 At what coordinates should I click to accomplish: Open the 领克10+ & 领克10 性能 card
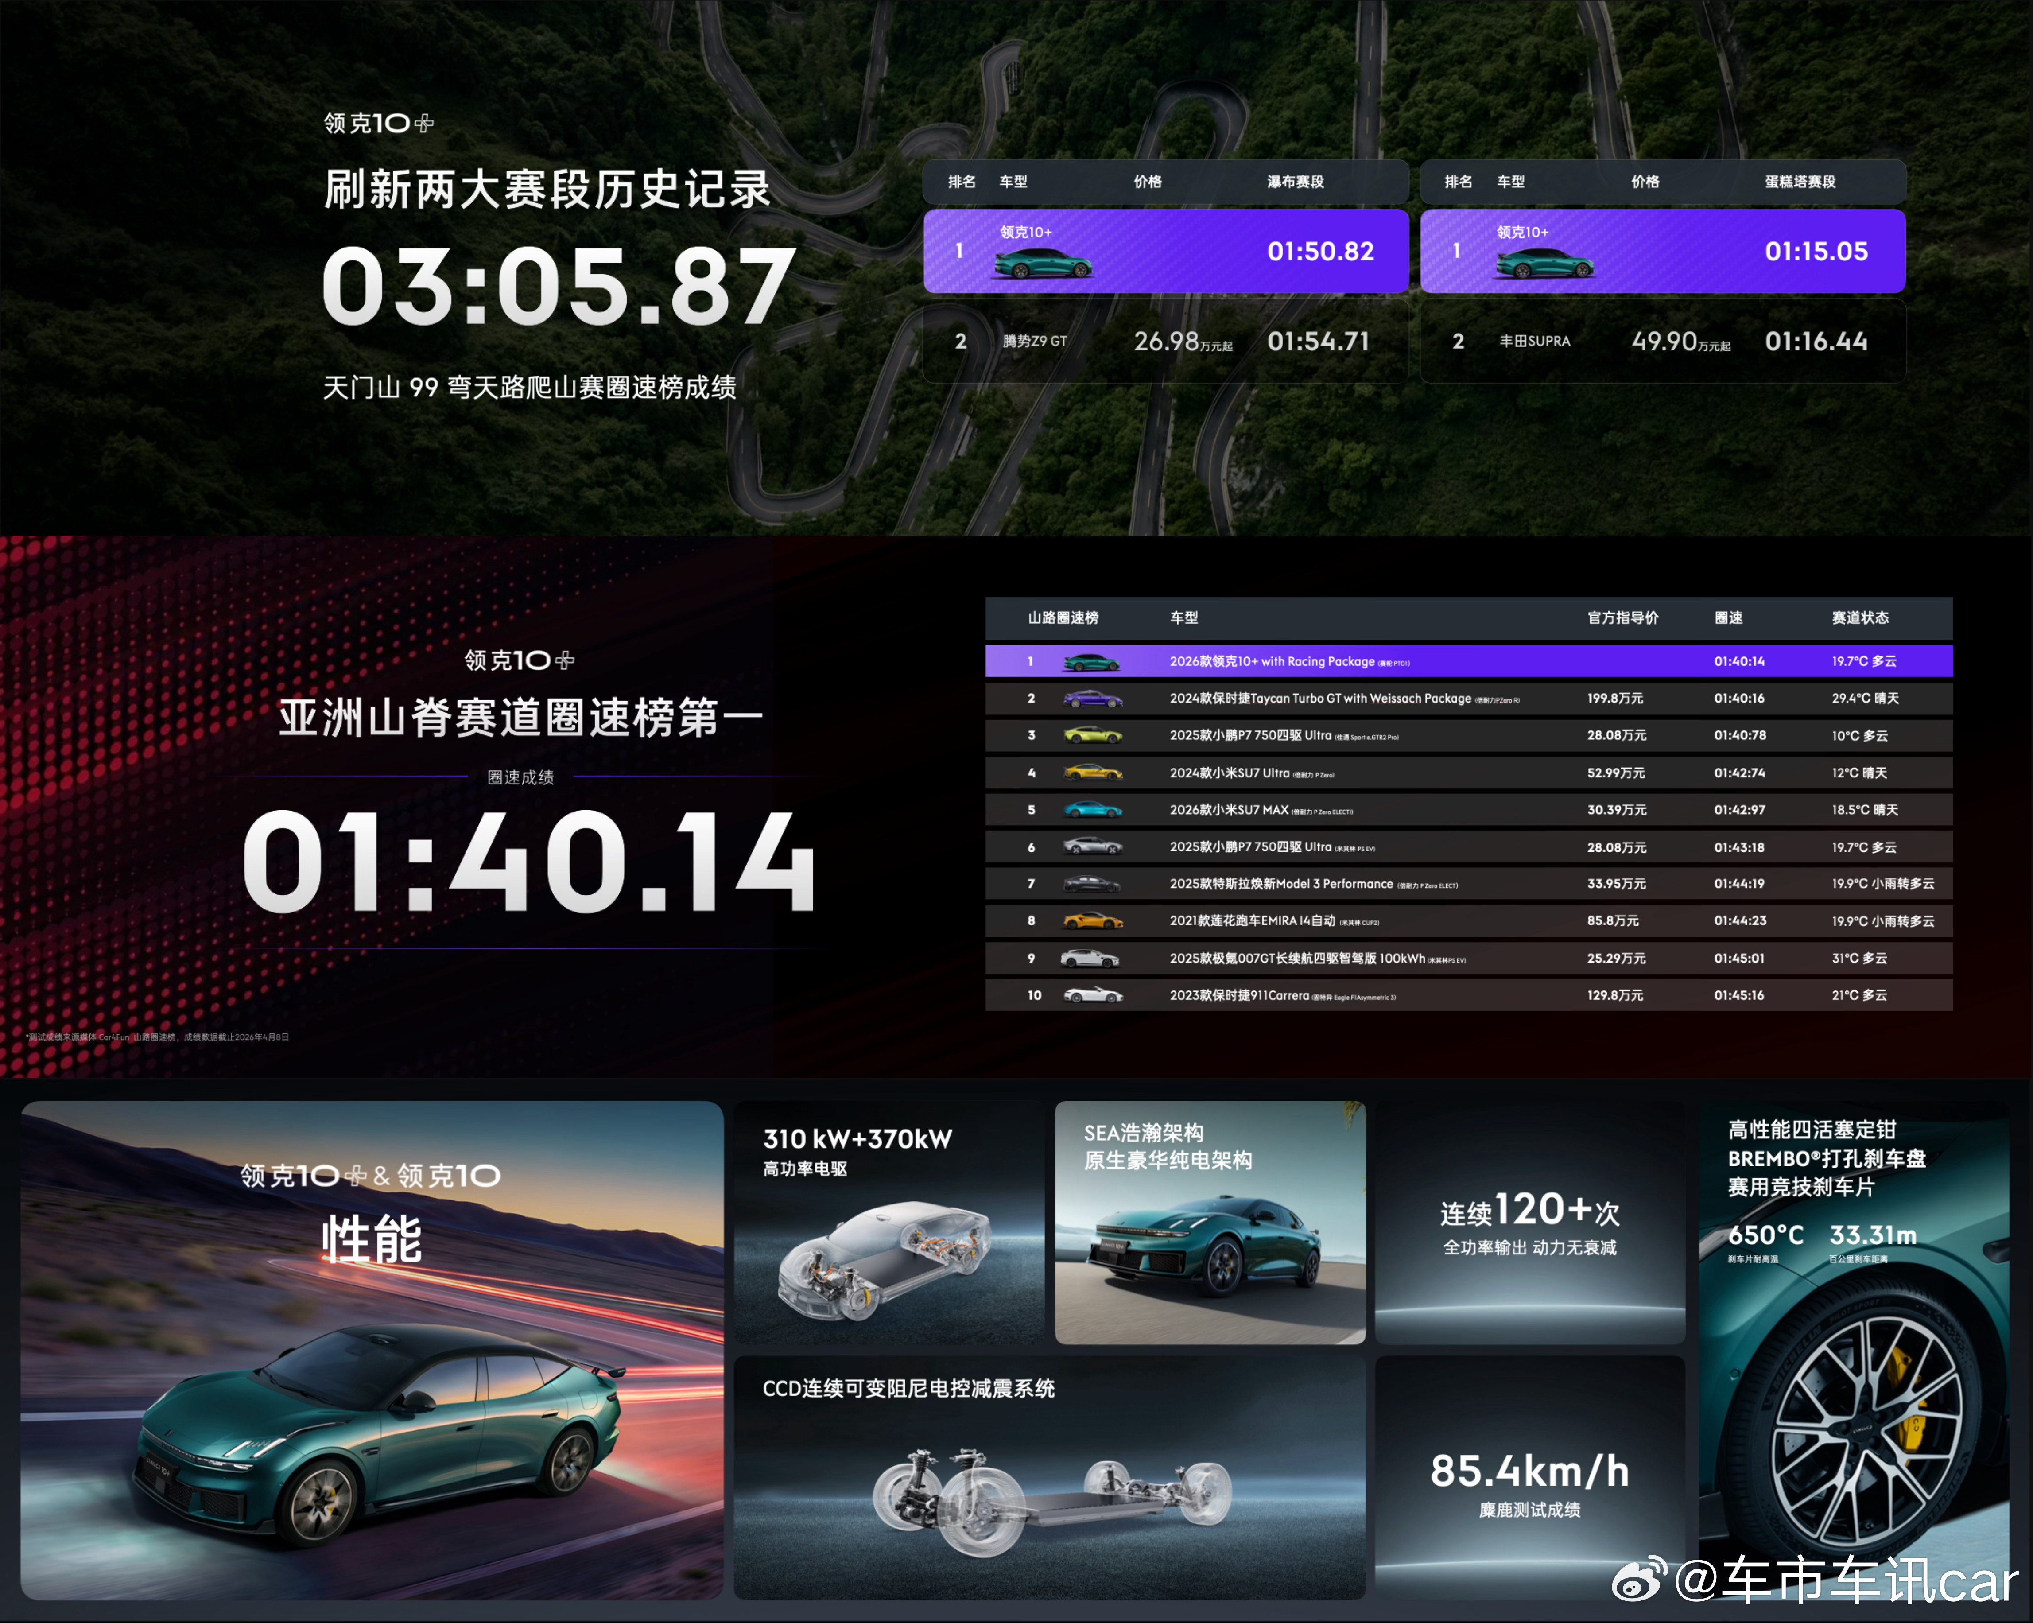tap(372, 1350)
